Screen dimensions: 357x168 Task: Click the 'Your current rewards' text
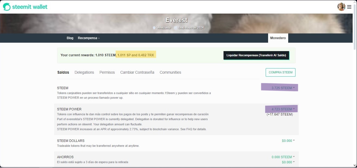[77, 55]
